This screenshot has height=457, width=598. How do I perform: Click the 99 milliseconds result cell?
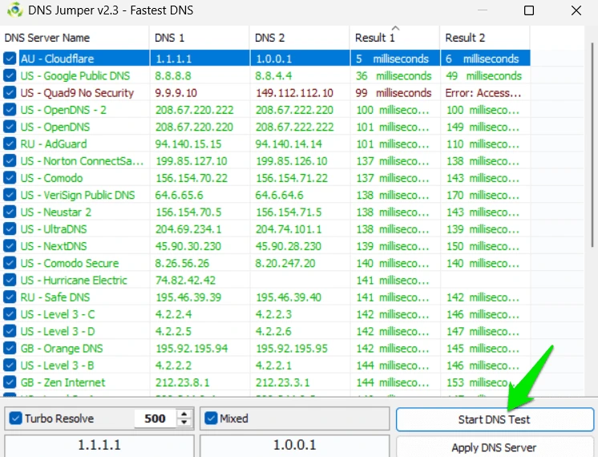pyautogui.click(x=394, y=93)
